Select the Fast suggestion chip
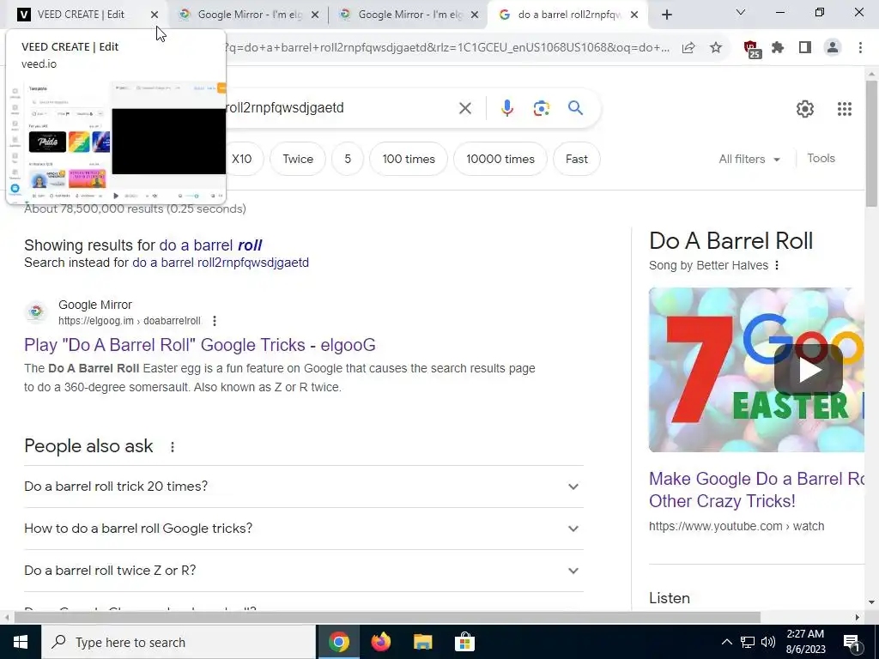879x659 pixels. pos(576,159)
